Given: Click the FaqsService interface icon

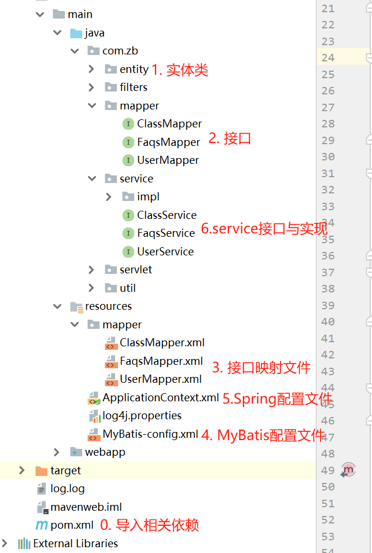Looking at the screenshot, I should click(128, 233).
